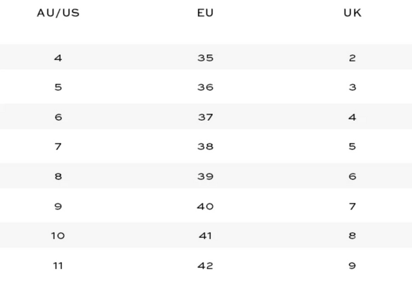Select EU size 42 cell
Image resolution: width=412 pixels, height=283 pixels.
[x=205, y=266]
